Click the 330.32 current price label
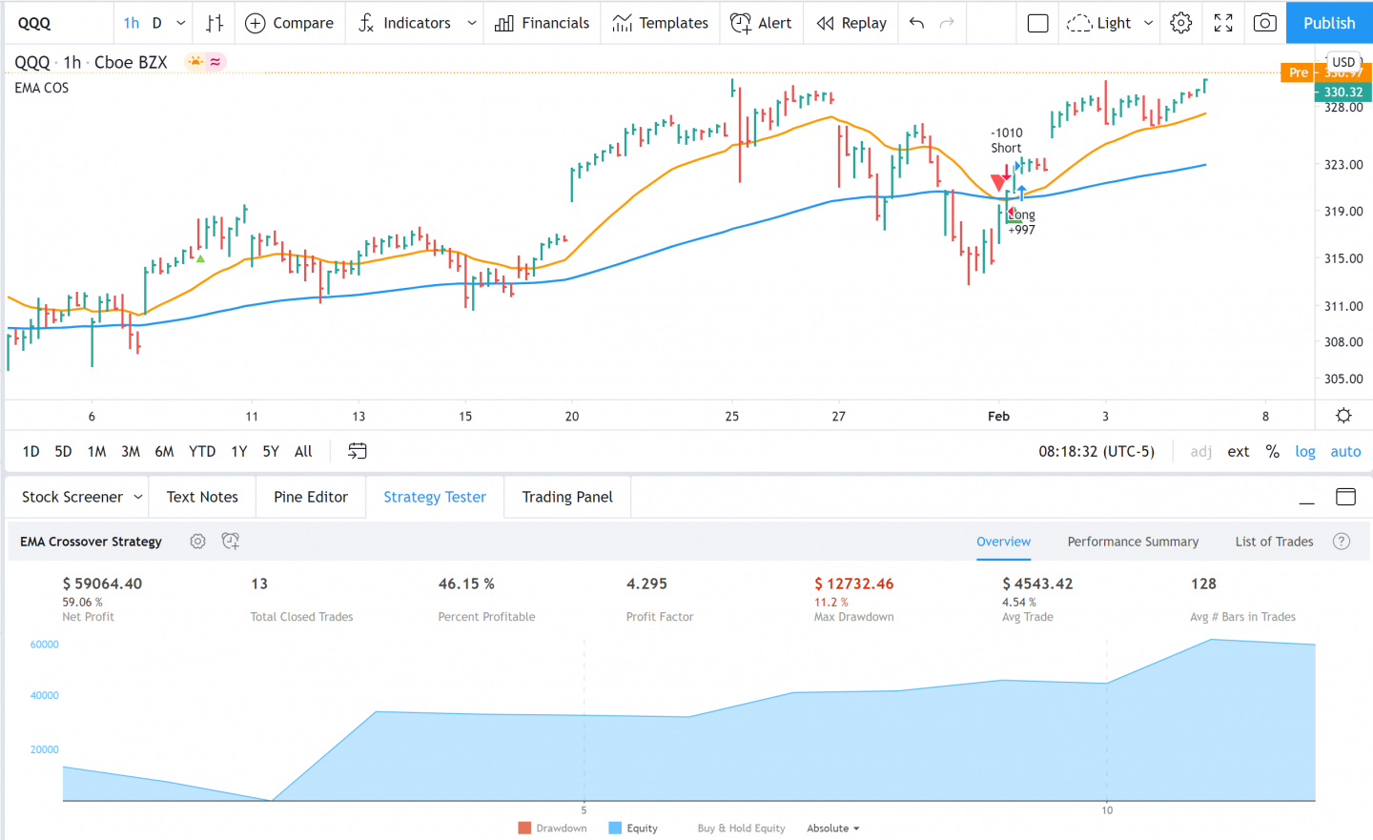This screenshot has height=840, width=1373. click(1342, 92)
